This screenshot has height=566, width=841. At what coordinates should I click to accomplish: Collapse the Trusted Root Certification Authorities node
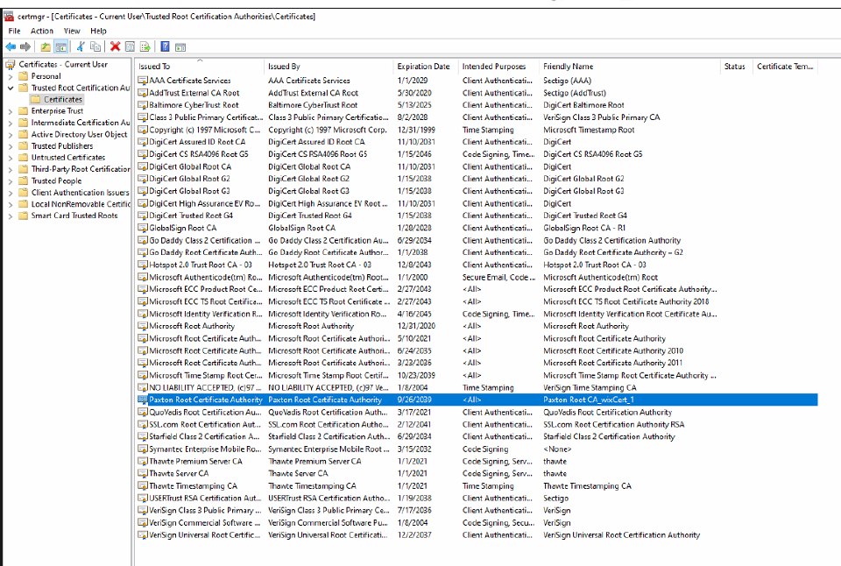pyautogui.click(x=11, y=88)
